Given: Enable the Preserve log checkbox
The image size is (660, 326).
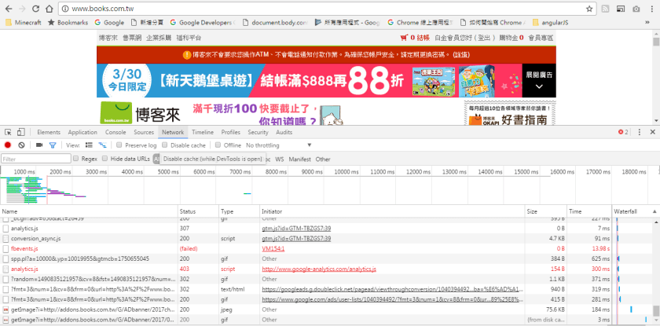Looking at the screenshot, I should [119, 145].
